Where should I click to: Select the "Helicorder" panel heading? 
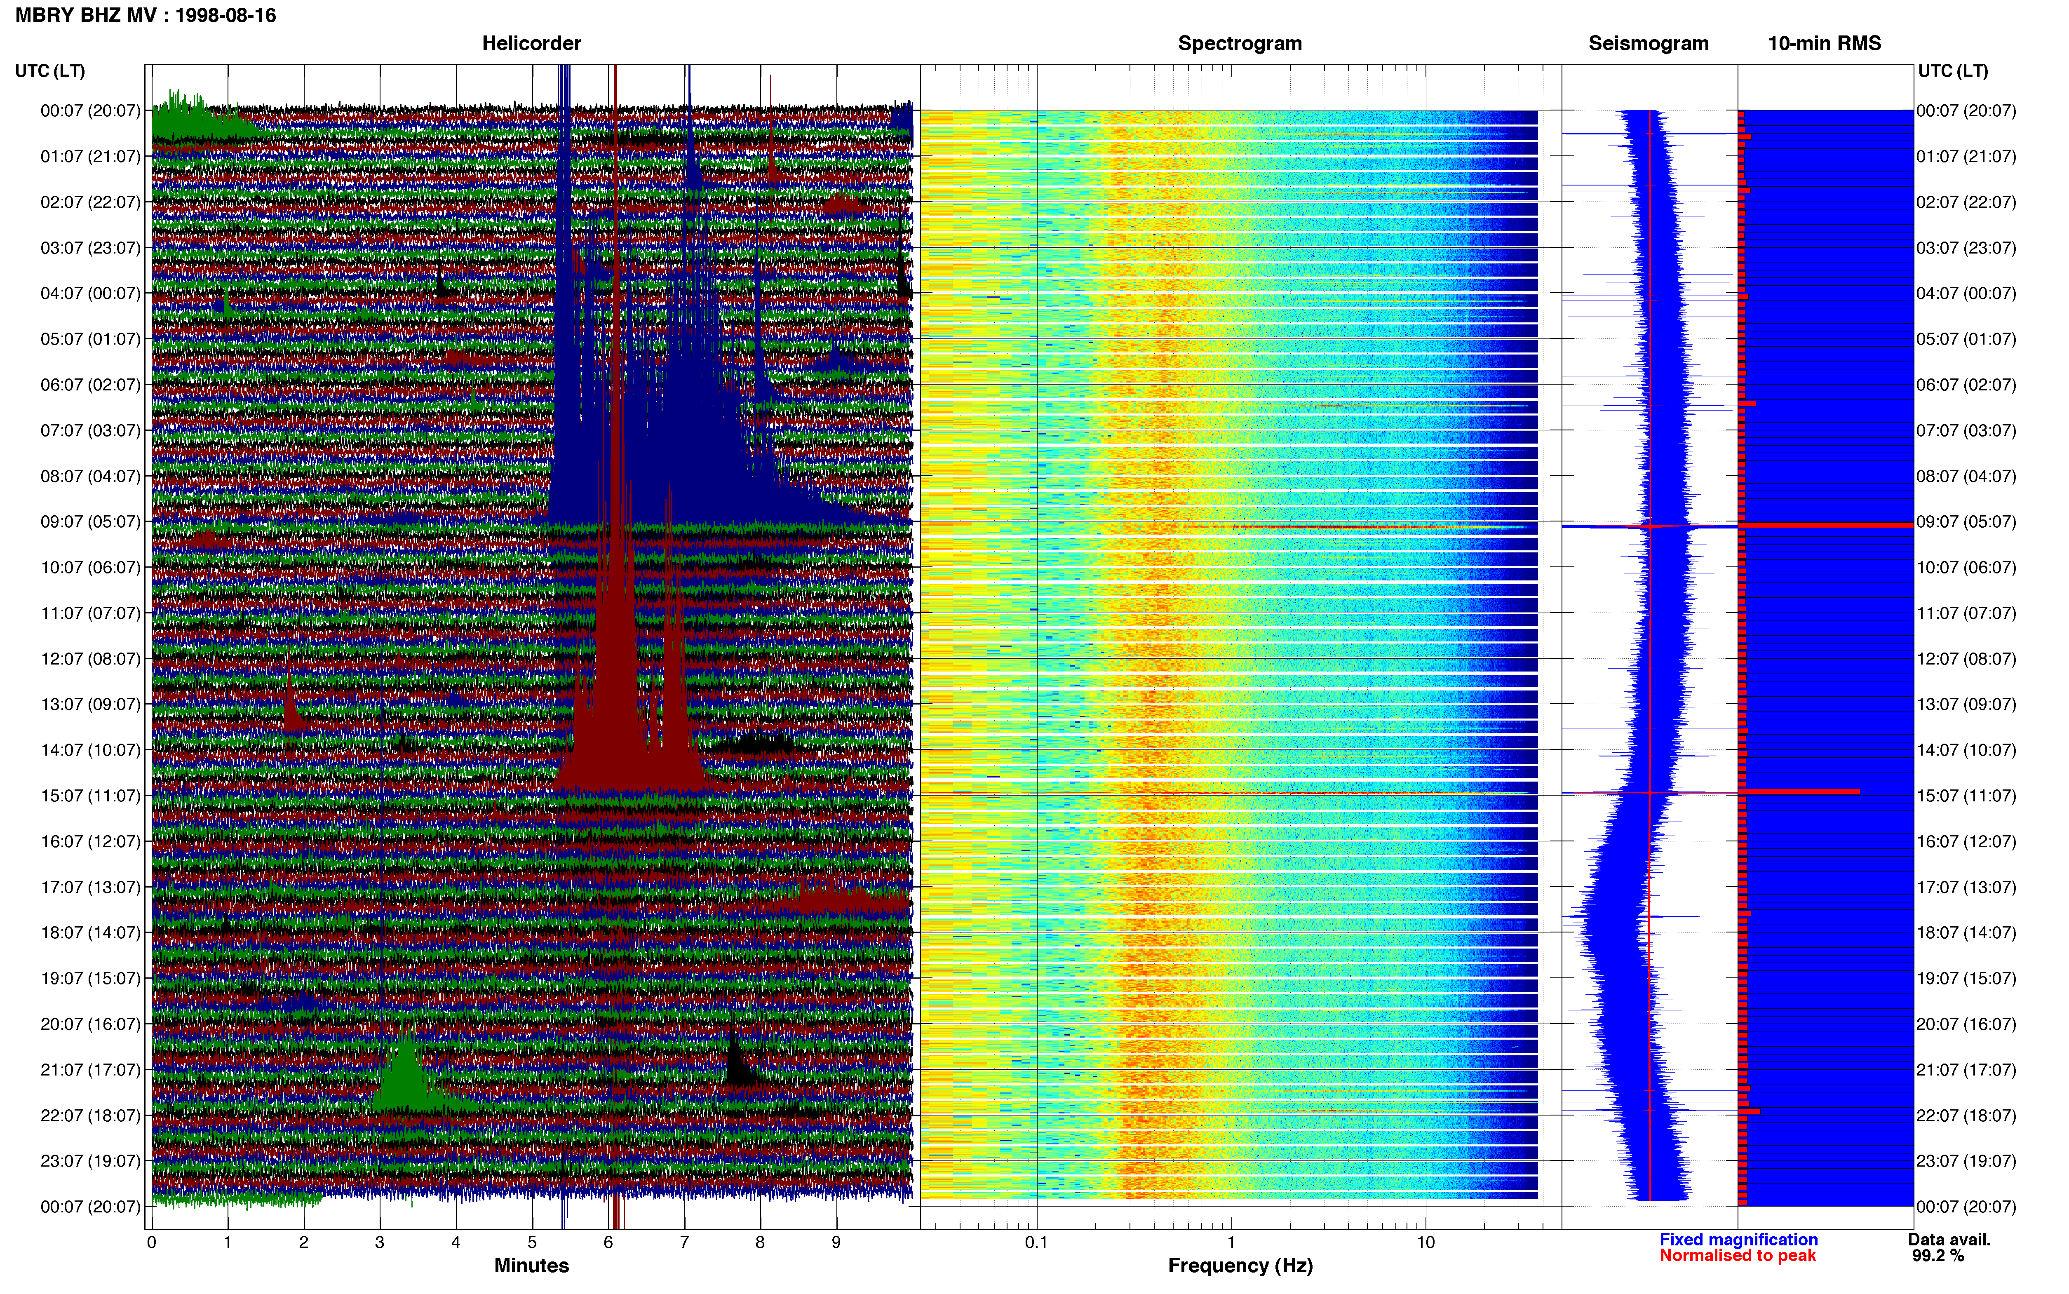(x=531, y=43)
